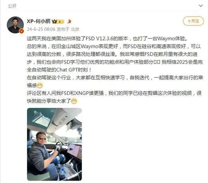
Task: Click the 发布于 北京 location text
Action: click(68, 29)
